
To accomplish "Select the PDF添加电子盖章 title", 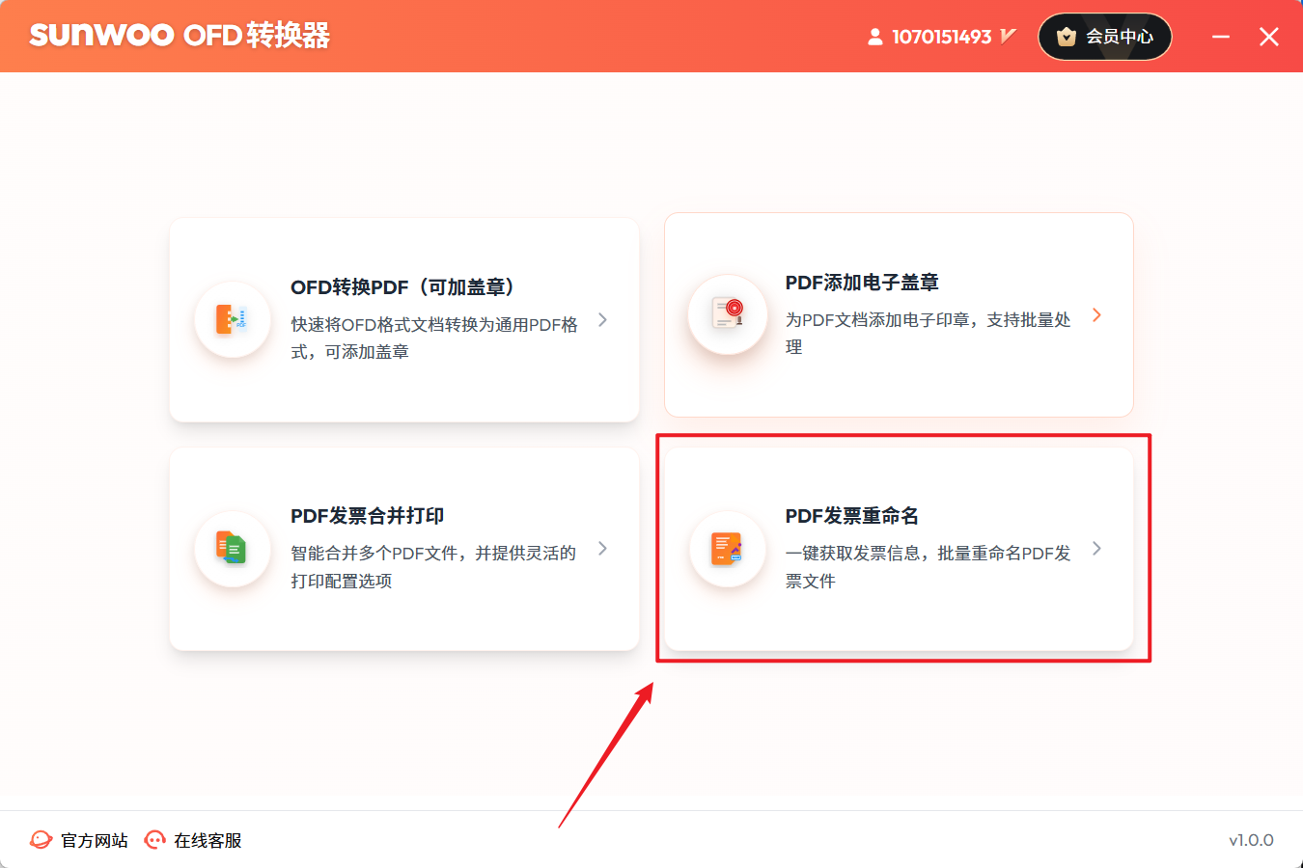I will point(862,283).
